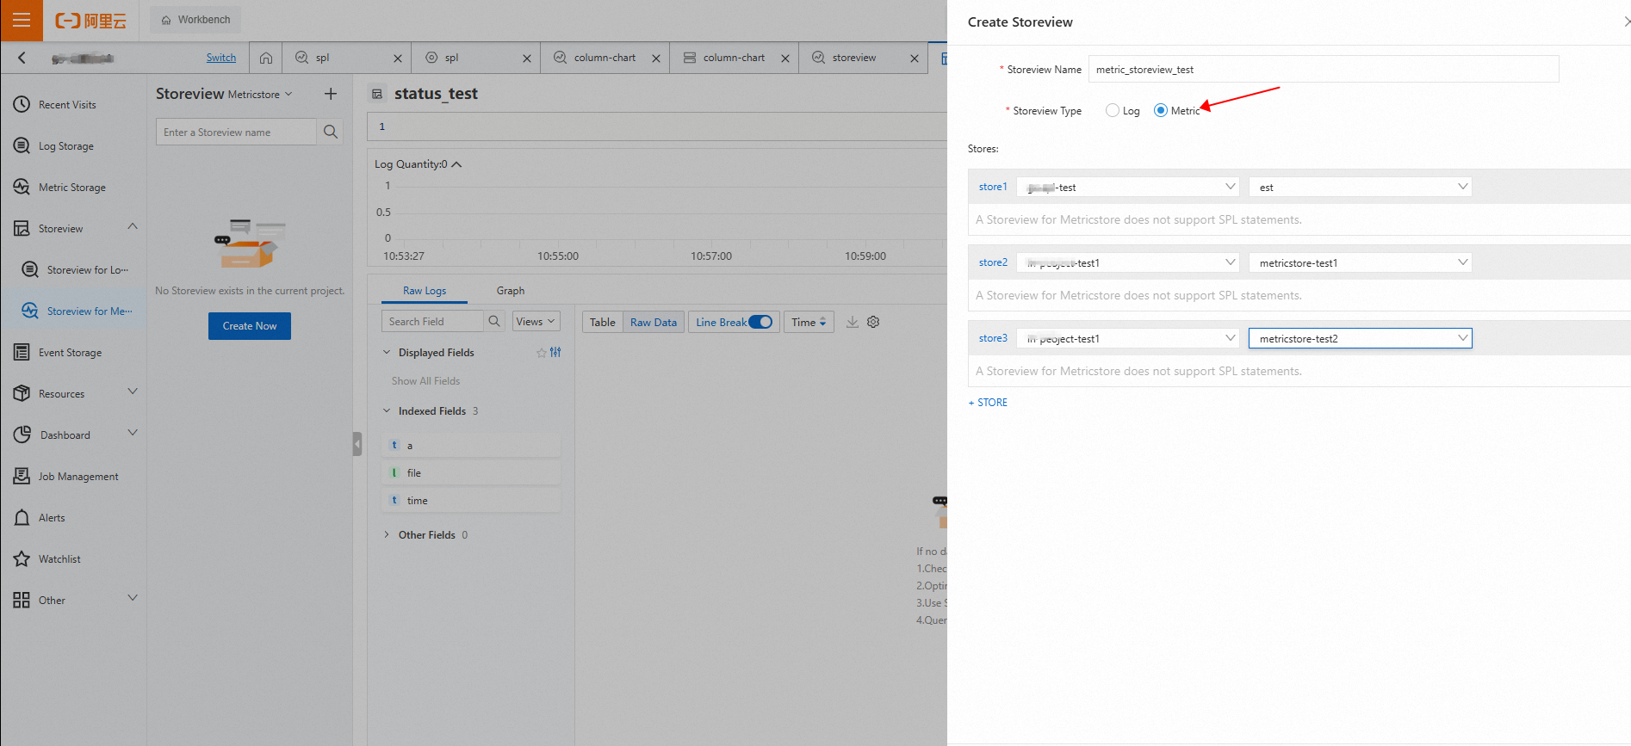Collapse the left panel handle
This screenshot has width=1631, height=746.
[x=357, y=444]
